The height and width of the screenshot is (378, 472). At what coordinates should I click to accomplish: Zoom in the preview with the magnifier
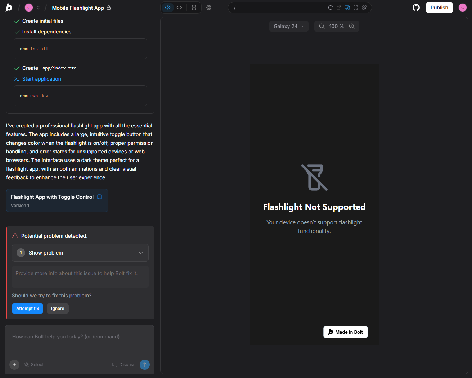pos(352,26)
